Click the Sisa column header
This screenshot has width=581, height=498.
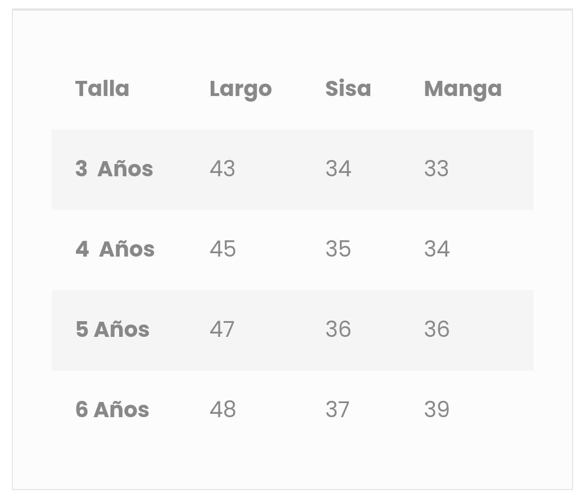point(348,89)
